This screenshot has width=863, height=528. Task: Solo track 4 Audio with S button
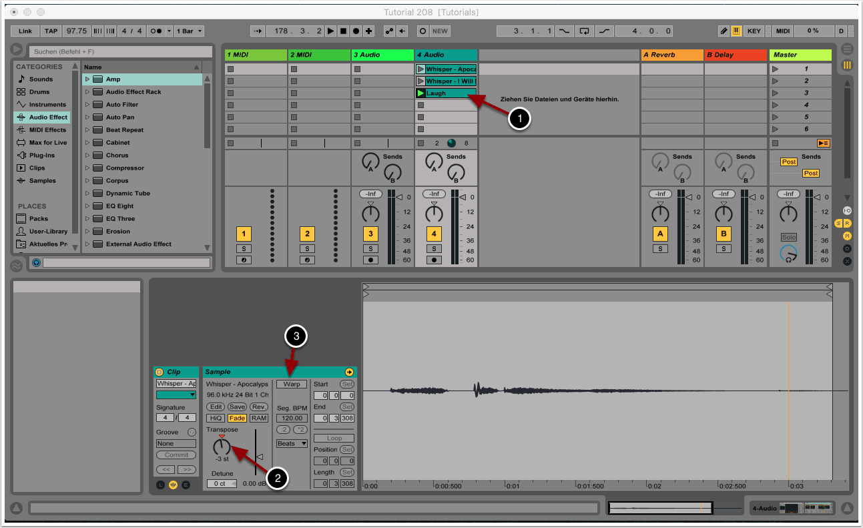[x=434, y=248]
